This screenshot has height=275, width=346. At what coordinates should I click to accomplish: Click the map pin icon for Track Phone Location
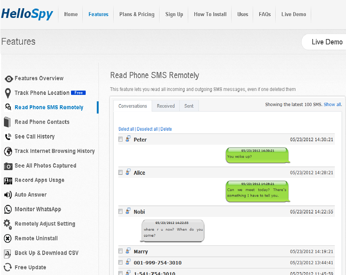(8, 93)
